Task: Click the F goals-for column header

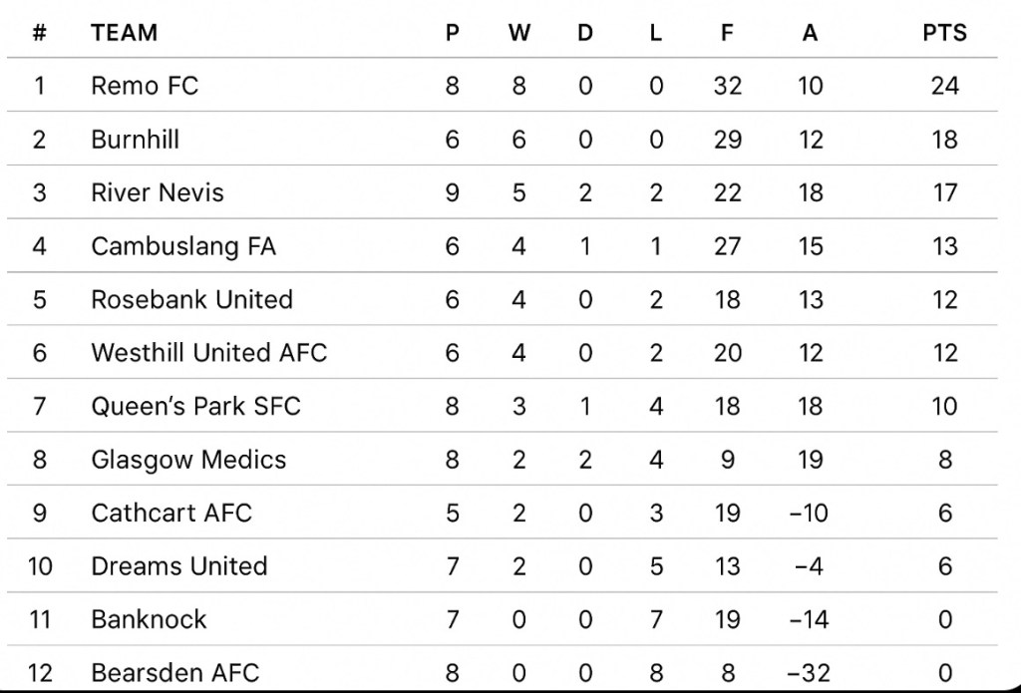Action: 727,33
